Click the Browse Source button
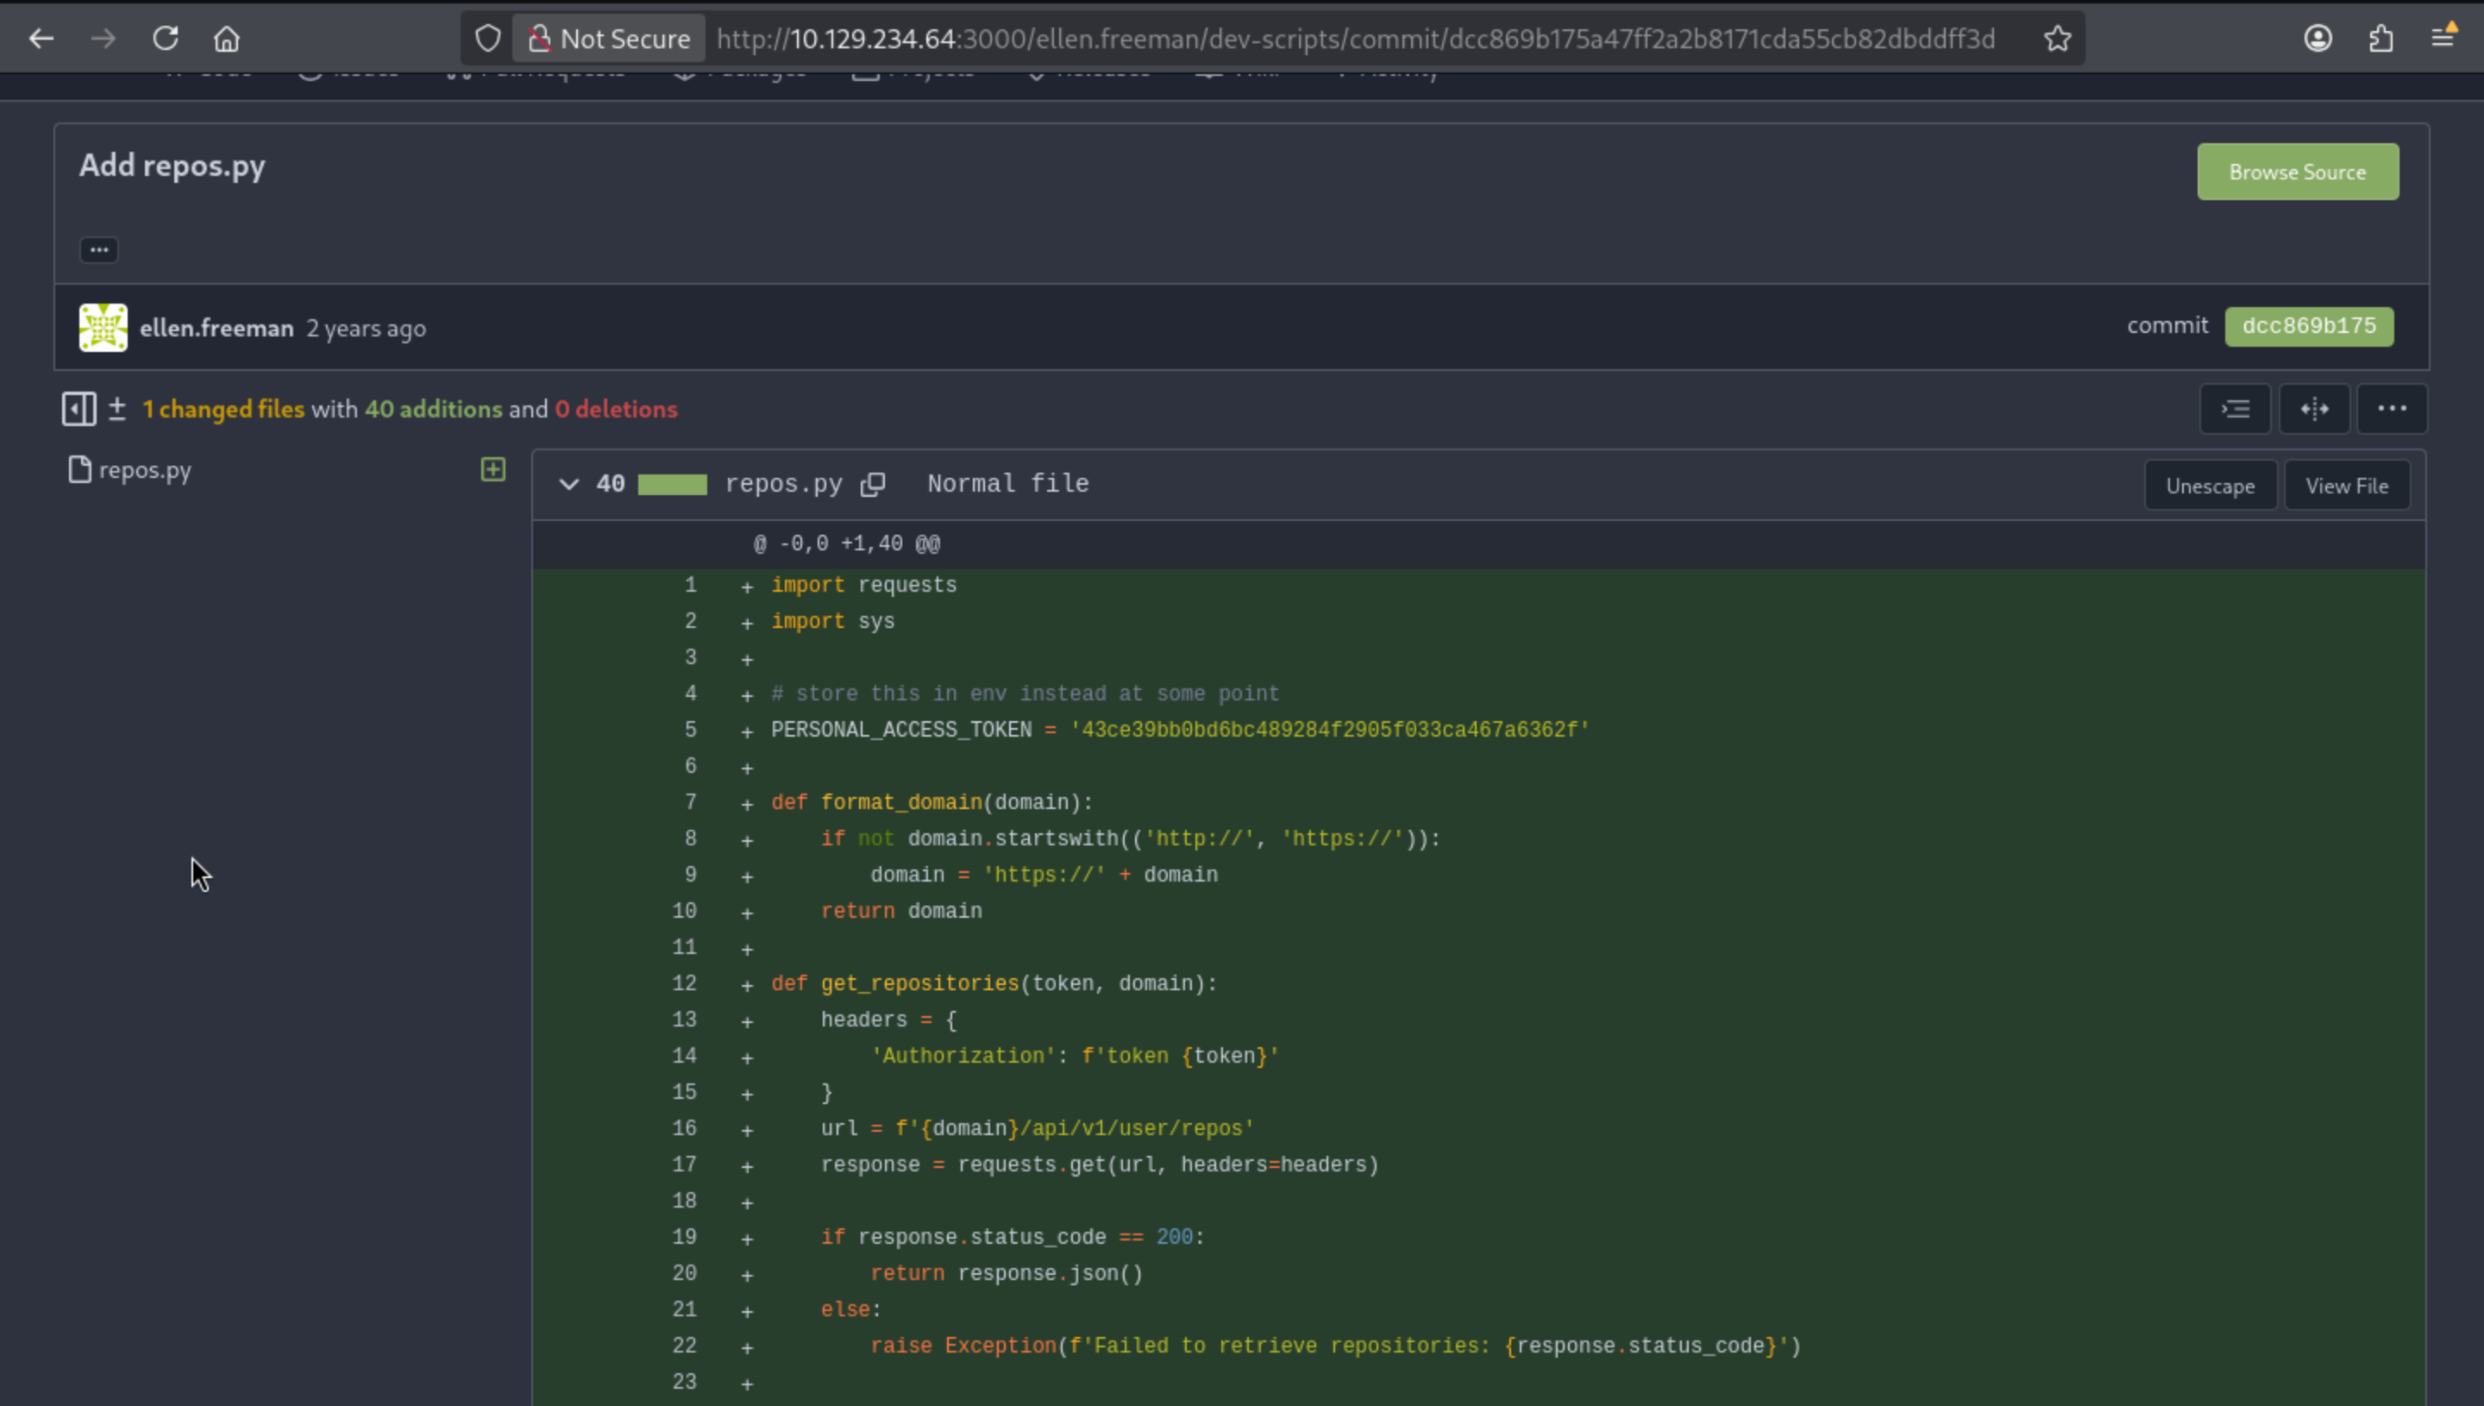This screenshot has width=2484, height=1406. click(x=2297, y=172)
